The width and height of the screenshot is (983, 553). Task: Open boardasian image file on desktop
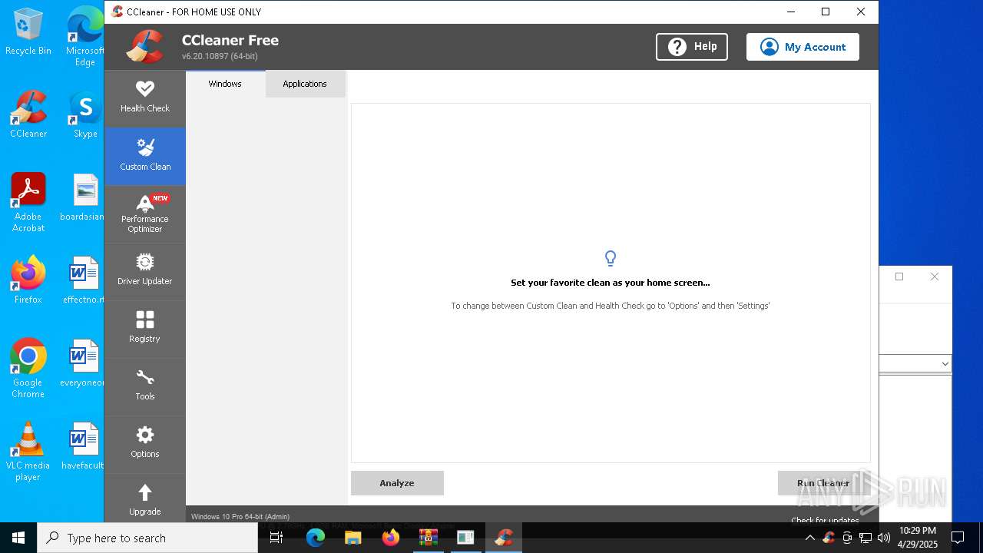tap(83, 197)
